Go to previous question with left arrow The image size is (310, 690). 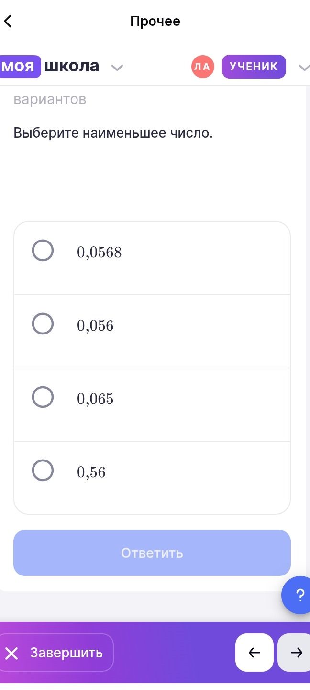(x=255, y=653)
